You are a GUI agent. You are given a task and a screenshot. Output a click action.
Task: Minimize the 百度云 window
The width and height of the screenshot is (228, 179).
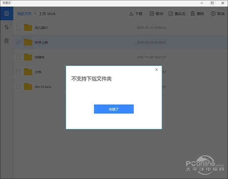pos(202,3)
